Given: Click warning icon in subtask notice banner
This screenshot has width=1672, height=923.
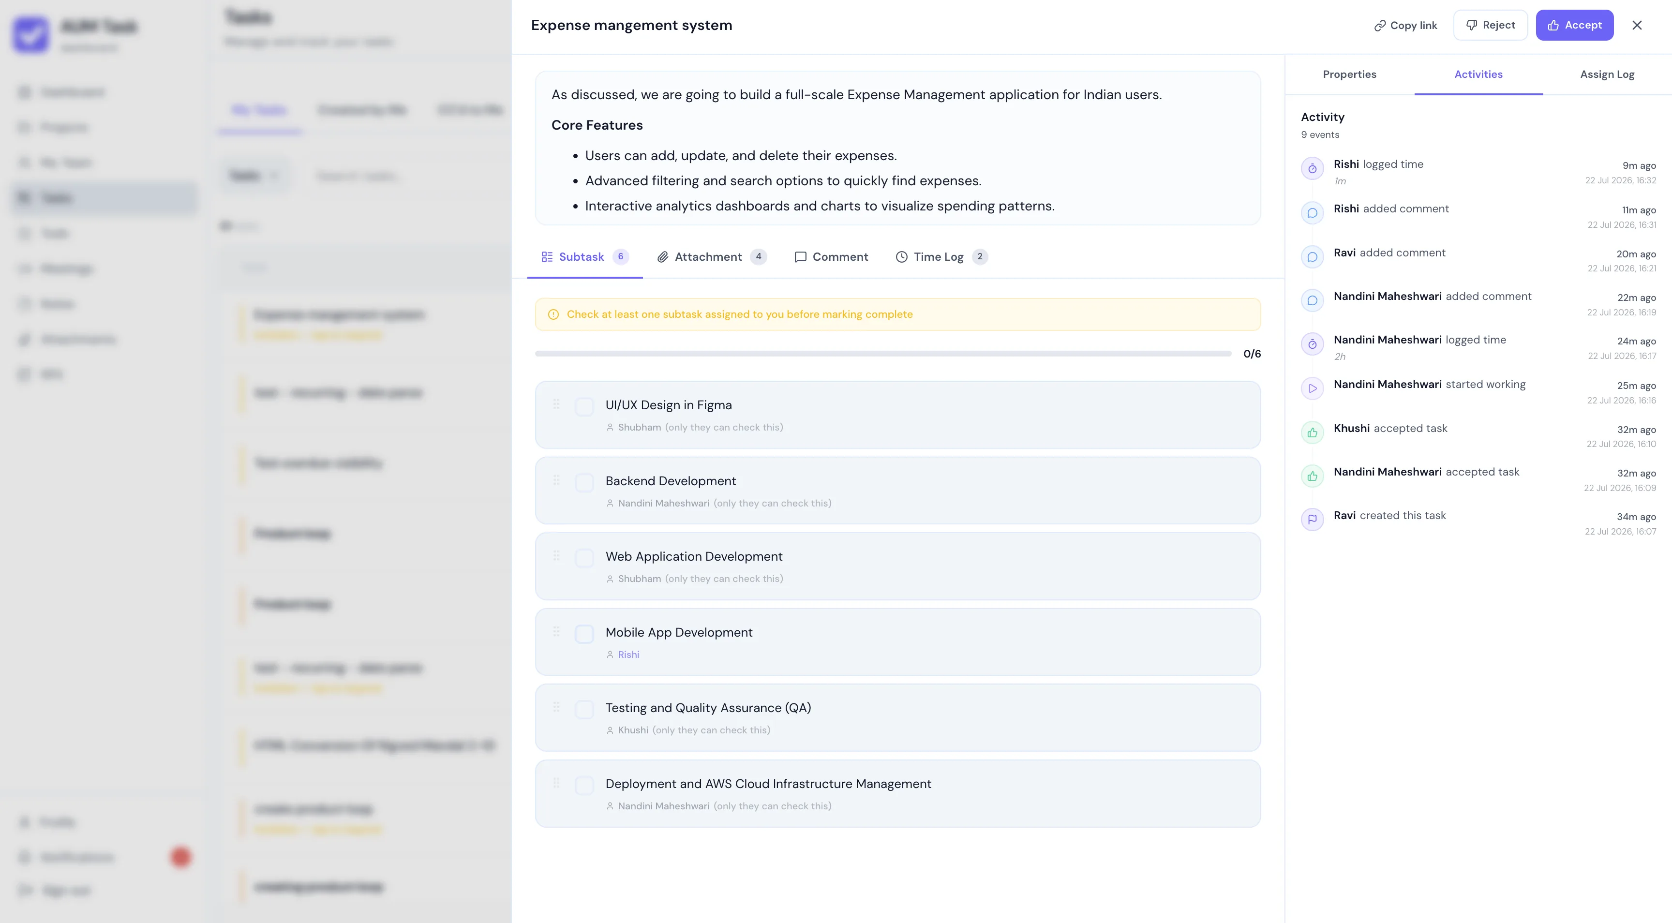Looking at the screenshot, I should click(553, 315).
